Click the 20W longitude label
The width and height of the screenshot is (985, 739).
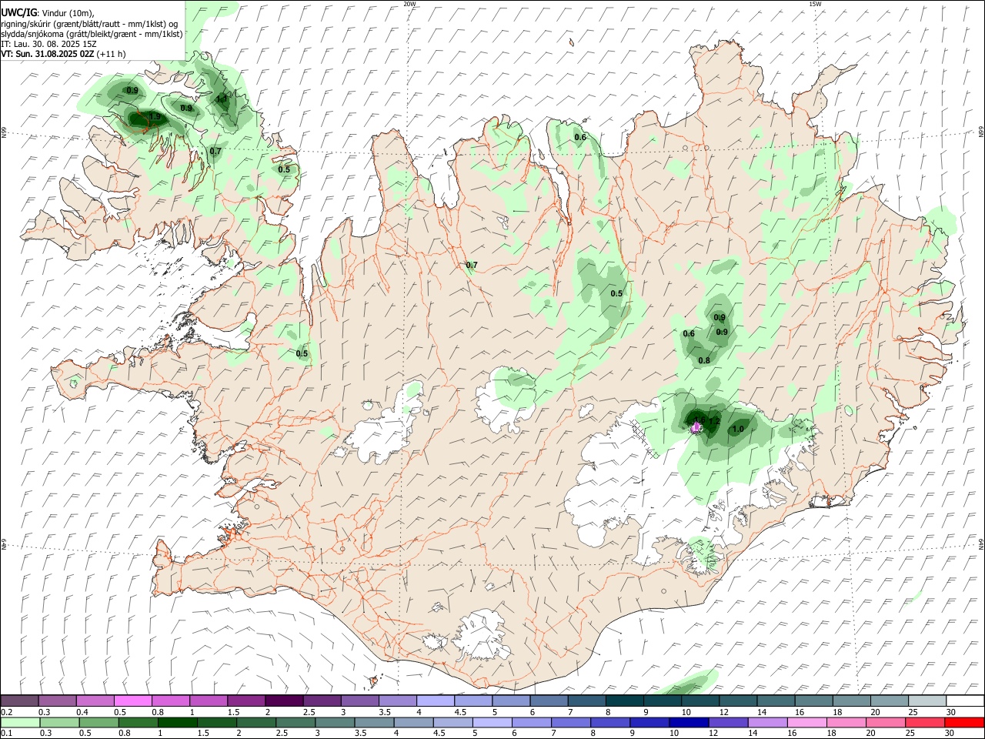point(409,4)
